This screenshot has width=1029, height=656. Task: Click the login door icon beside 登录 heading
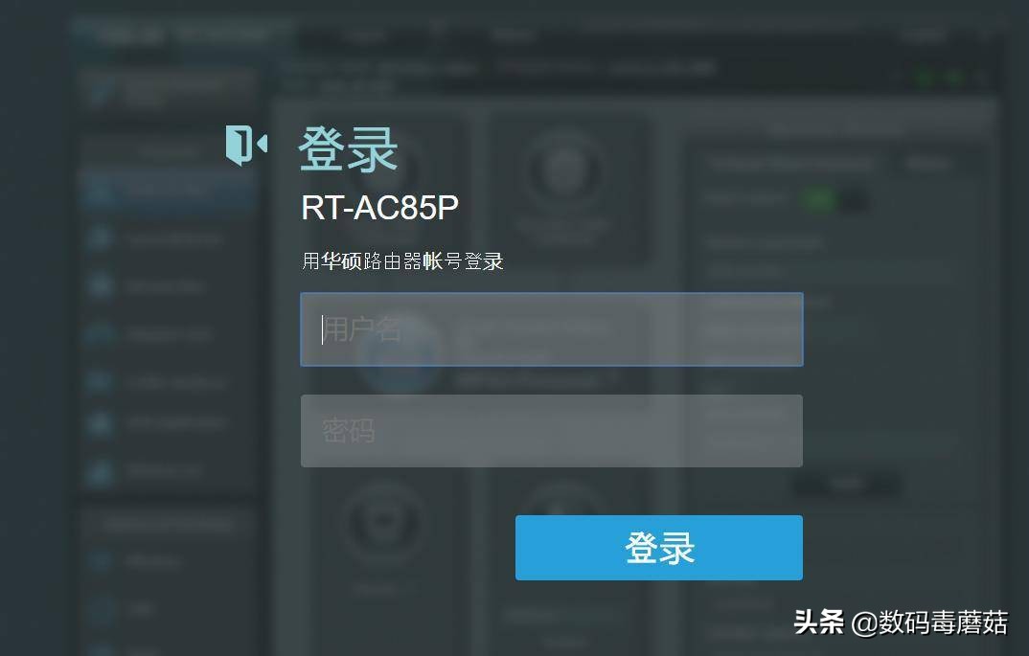246,145
